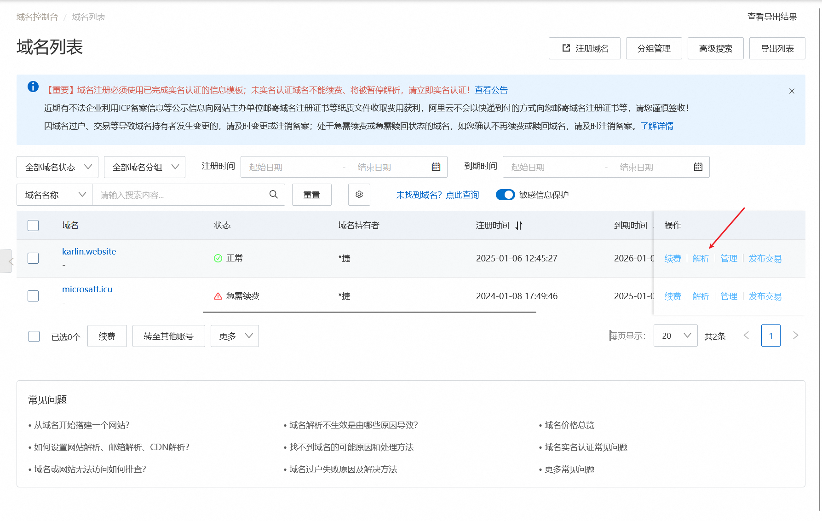Open the expiration time calendar picker icon
822x521 pixels.
pyautogui.click(x=698, y=167)
